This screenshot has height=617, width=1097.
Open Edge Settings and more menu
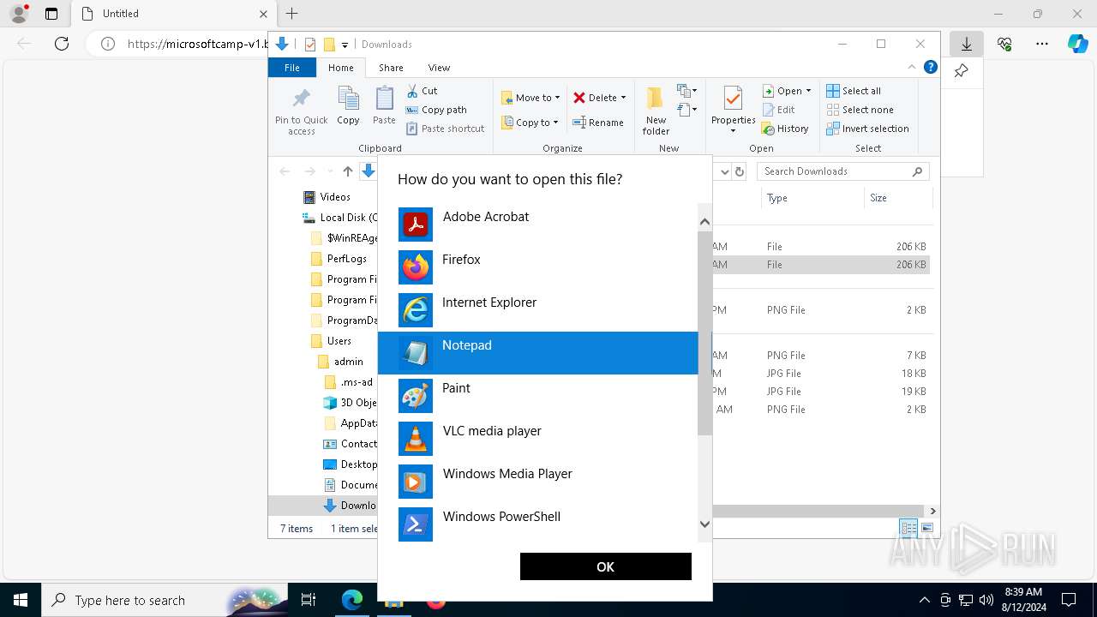[1041, 44]
